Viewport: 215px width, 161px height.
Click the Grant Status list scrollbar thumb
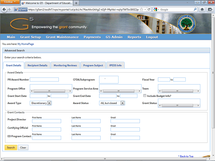point(177,106)
